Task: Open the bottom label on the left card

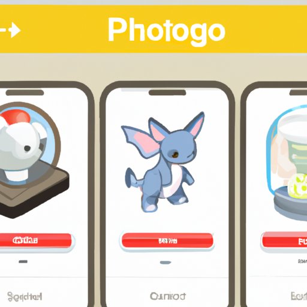Action: click(25, 297)
